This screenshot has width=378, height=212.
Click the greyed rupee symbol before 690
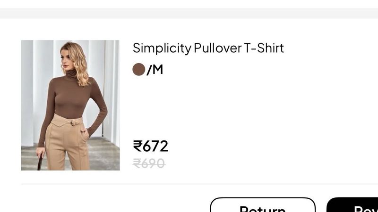137,163
